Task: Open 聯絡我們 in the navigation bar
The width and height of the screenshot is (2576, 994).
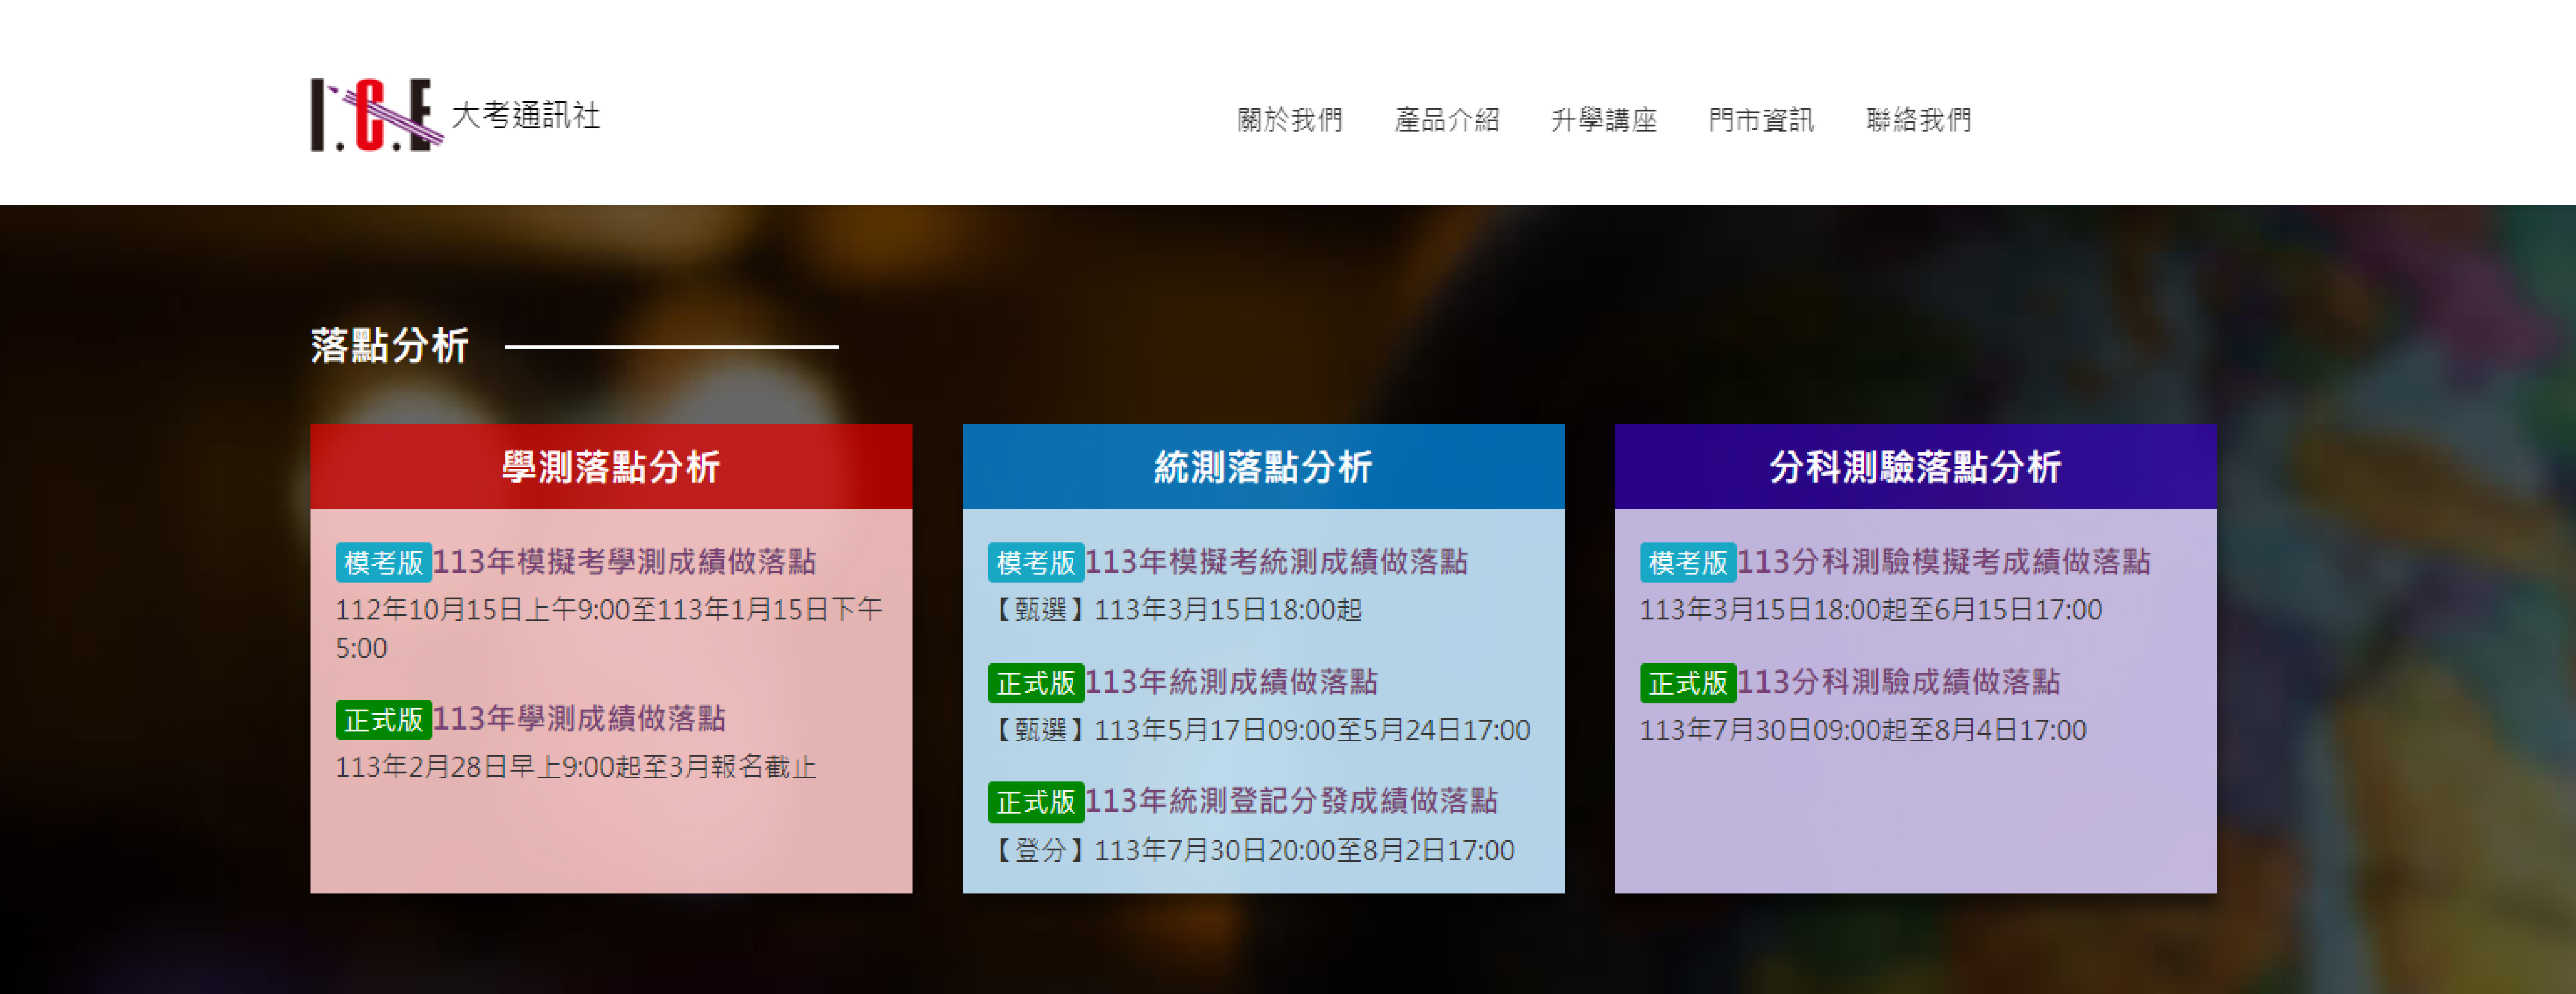Action: [1918, 120]
